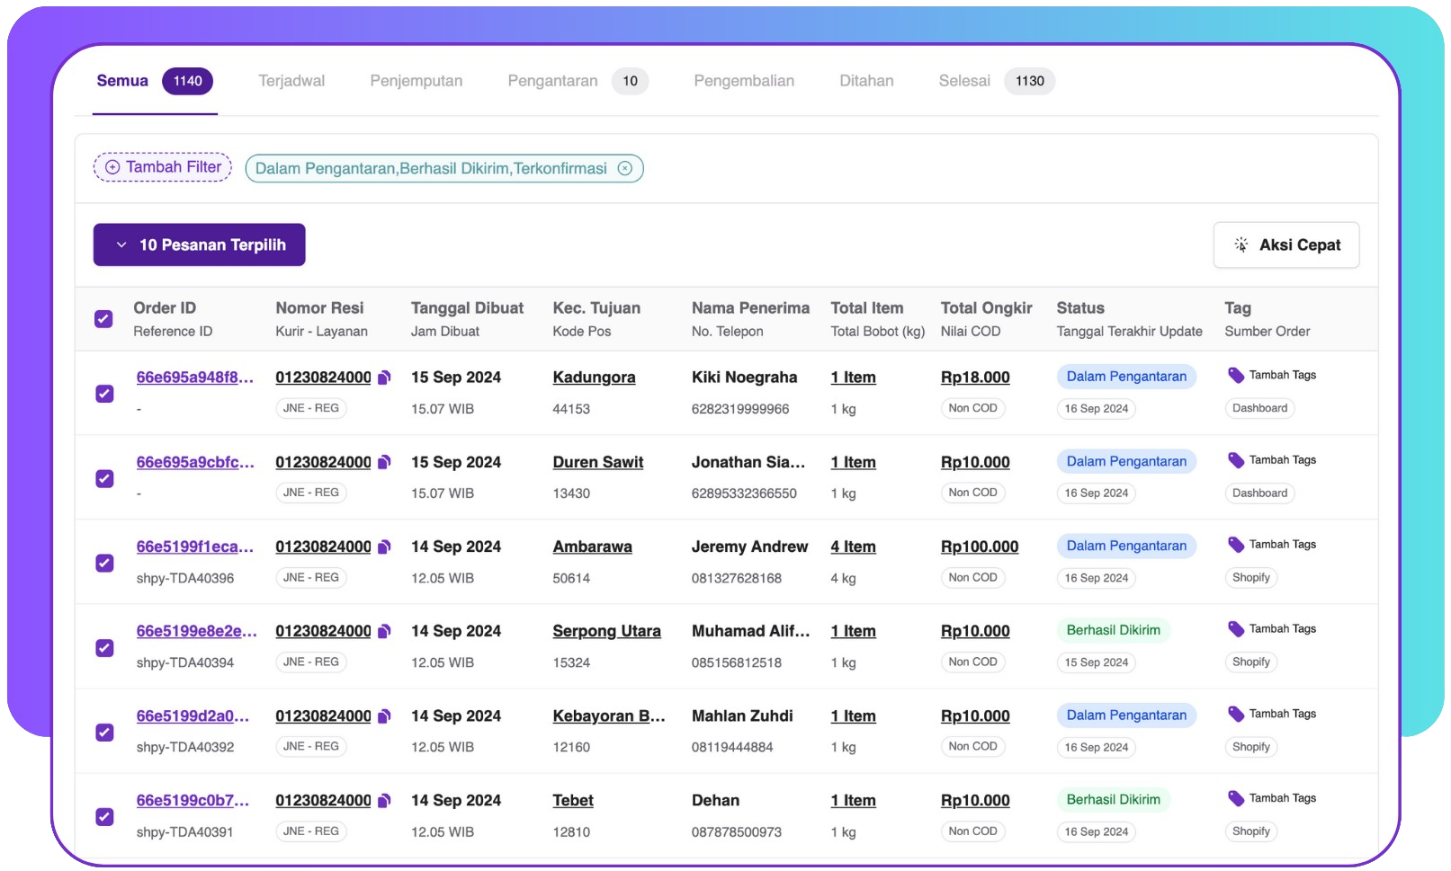Open the Selesai tab
The width and height of the screenshot is (1451, 871).
tap(996, 81)
